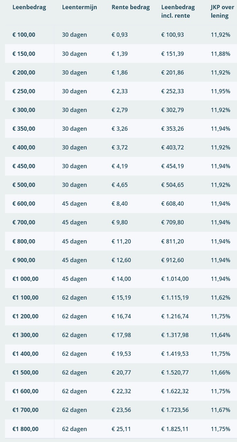Click the € 1.520,77 total amount cell
Screen dimensions: 237x442
point(175,372)
